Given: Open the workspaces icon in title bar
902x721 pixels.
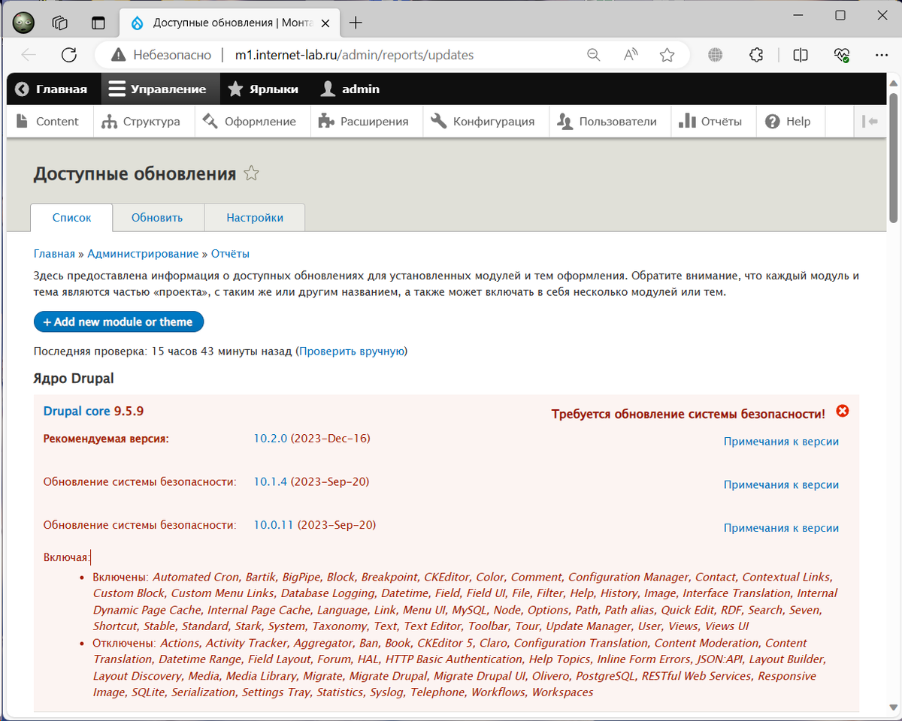Looking at the screenshot, I should point(60,23).
